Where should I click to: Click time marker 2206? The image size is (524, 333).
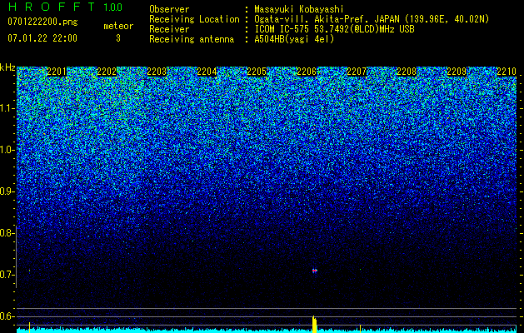click(x=307, y=72)
